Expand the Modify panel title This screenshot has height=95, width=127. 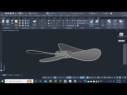(55, 28)
